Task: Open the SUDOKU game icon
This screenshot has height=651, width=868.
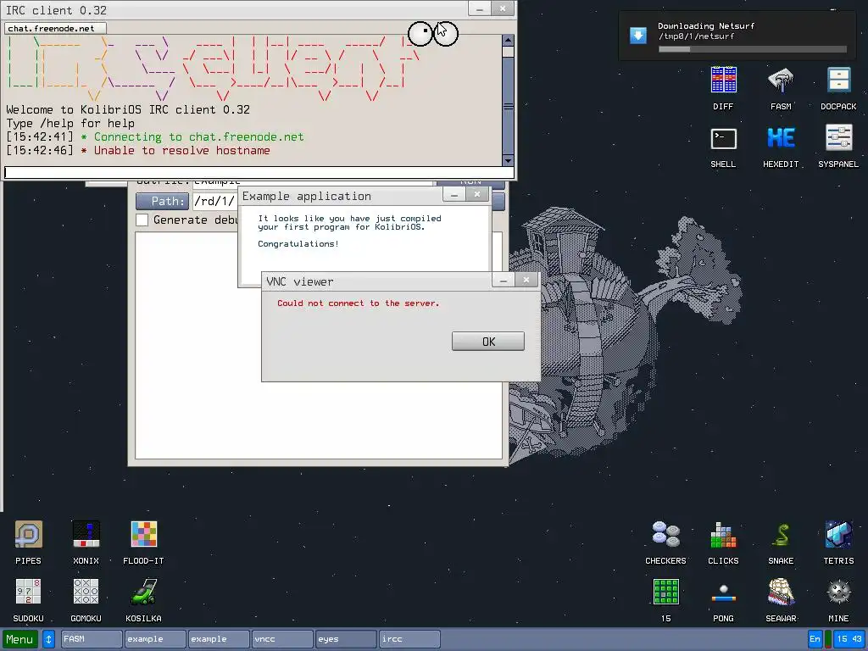Action: coord(28,592)
